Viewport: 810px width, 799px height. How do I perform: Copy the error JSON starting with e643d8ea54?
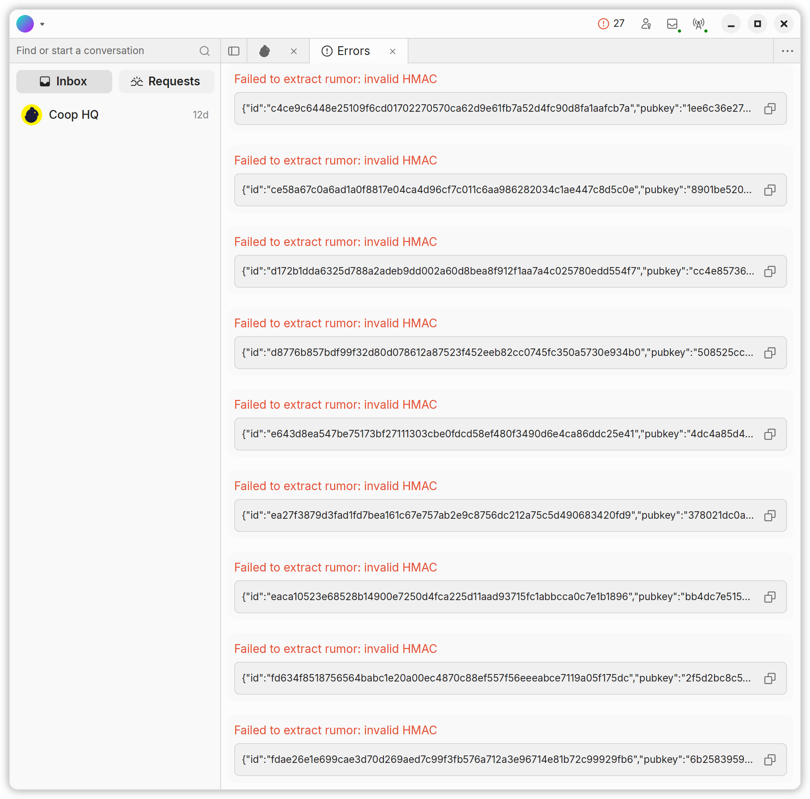click(769, 434)
